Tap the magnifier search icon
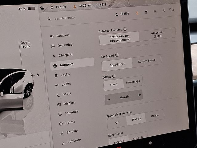Image resolution: width=197 pixels, height=148 pixels. pyautogui.click(x=49, y=19)
